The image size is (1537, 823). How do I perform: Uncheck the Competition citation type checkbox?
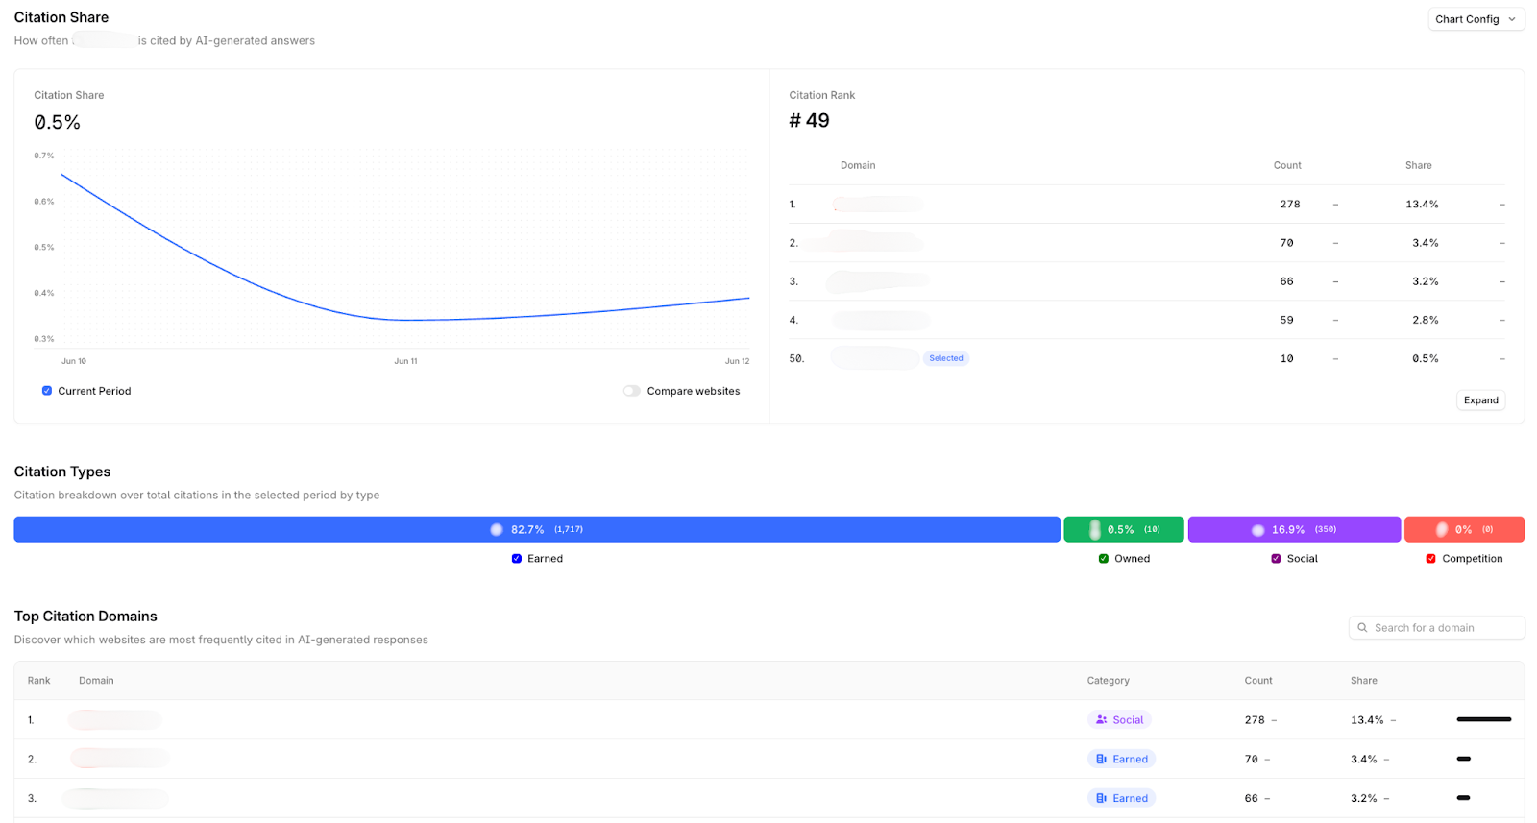tap(1431, 559)
